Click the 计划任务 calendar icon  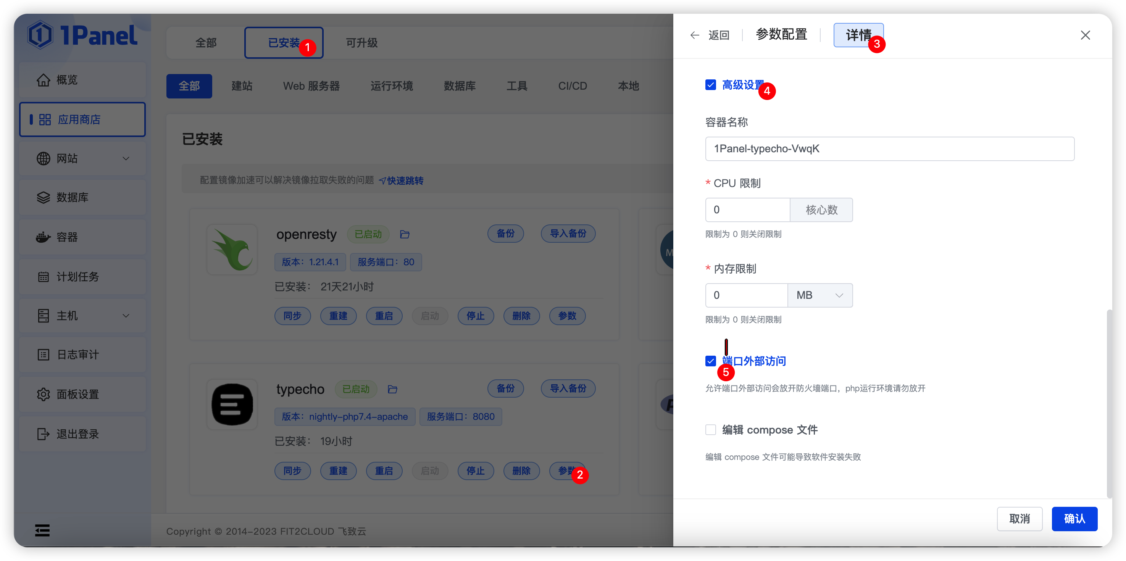pyautogui.click(x=43, y=277)
